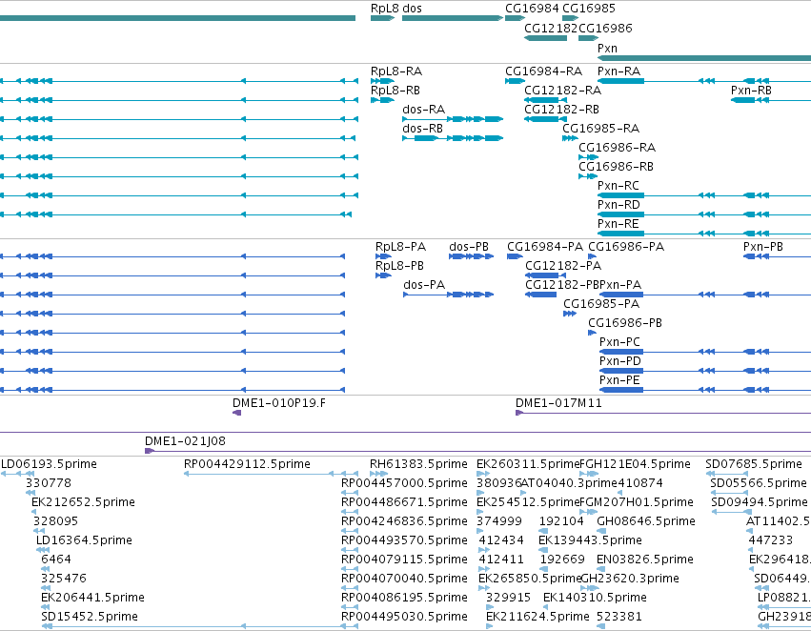
Task: Click the Pxn-PE protein label
Action: tap(619, 381)
